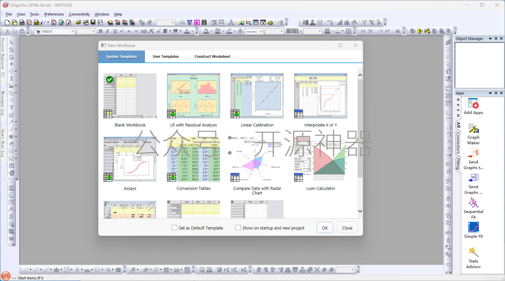Viewport: 505px width, 281px height.
Task: Open the font color dropdown arrow
Action: pyautogui.click(x=193, y=31)
